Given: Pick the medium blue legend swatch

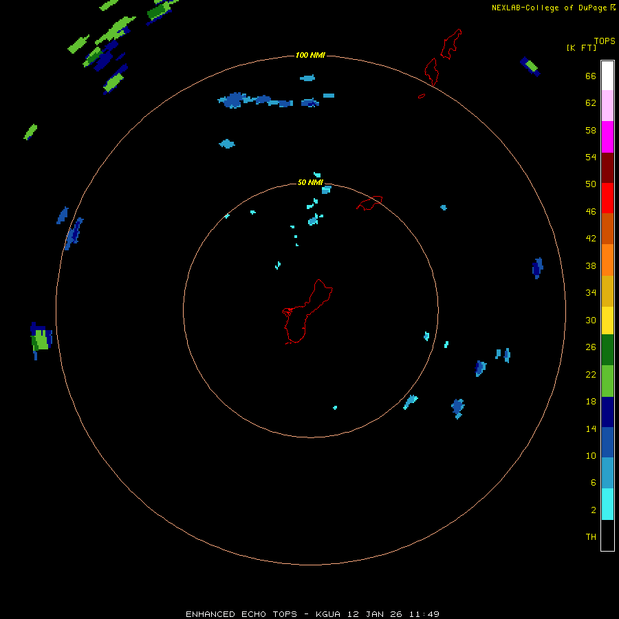Looking at the screenshot, I should coord(607,442).
